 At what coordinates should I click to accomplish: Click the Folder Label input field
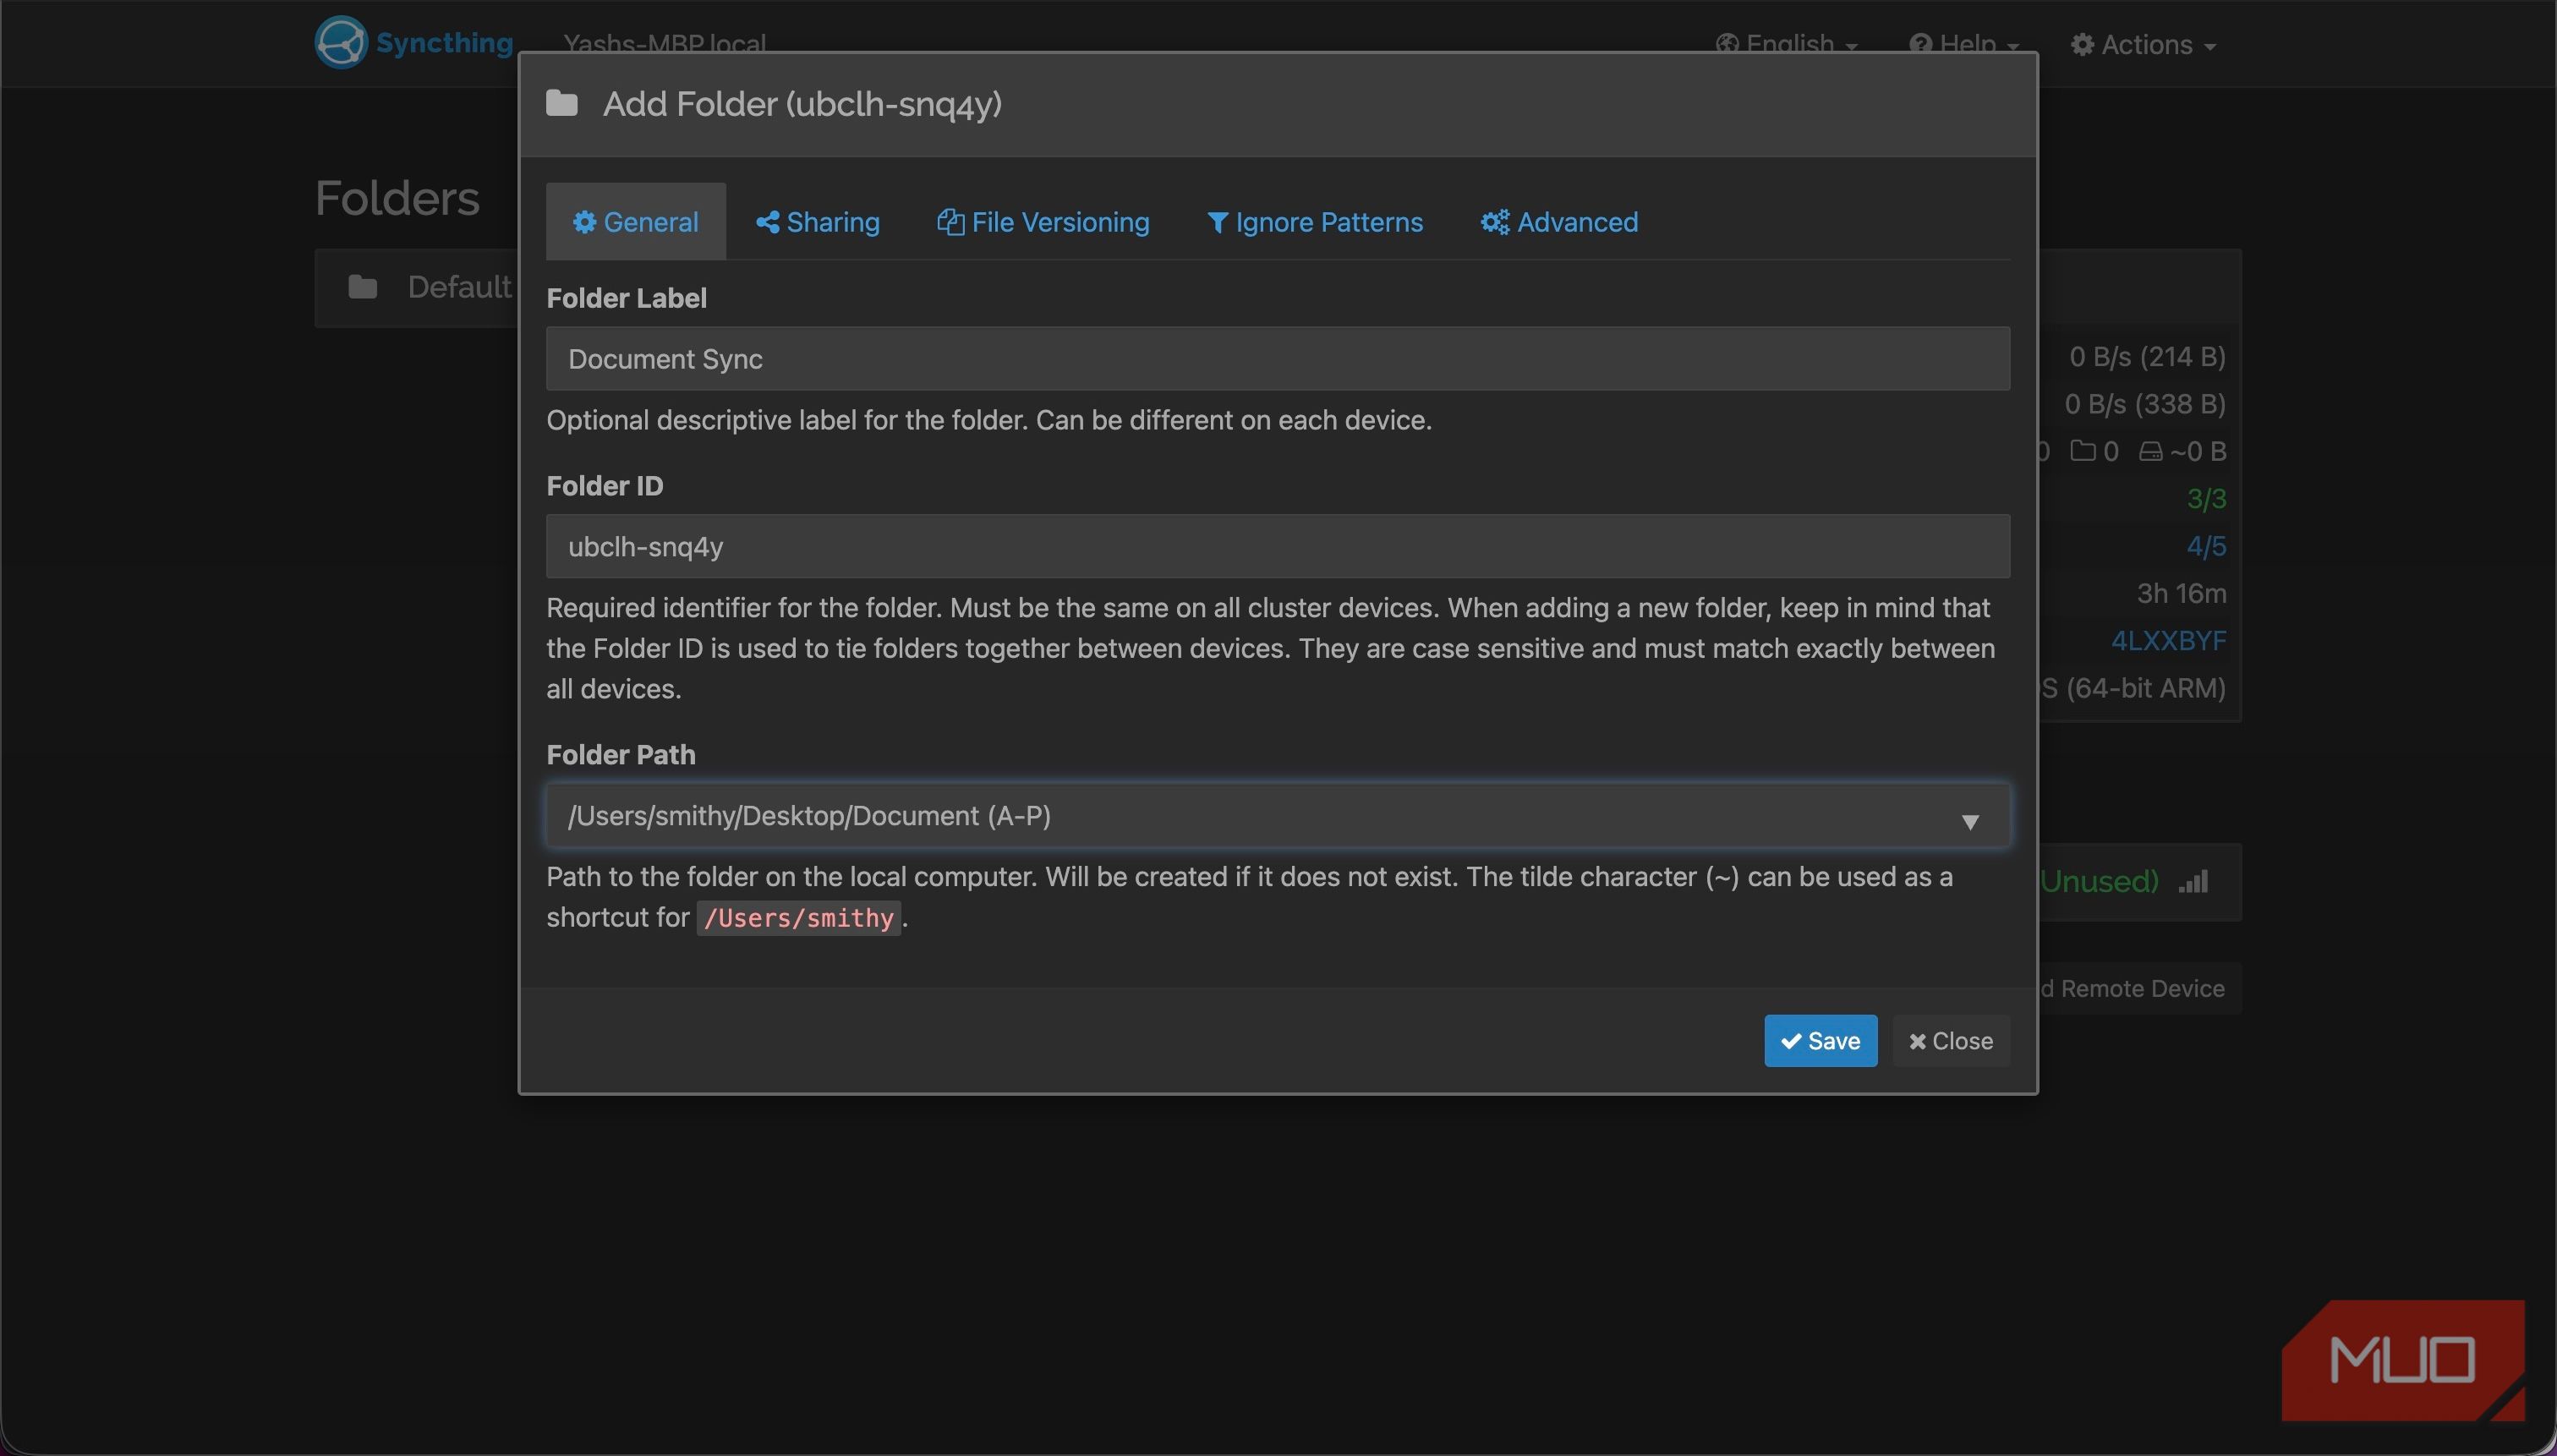coord(1278,359)
